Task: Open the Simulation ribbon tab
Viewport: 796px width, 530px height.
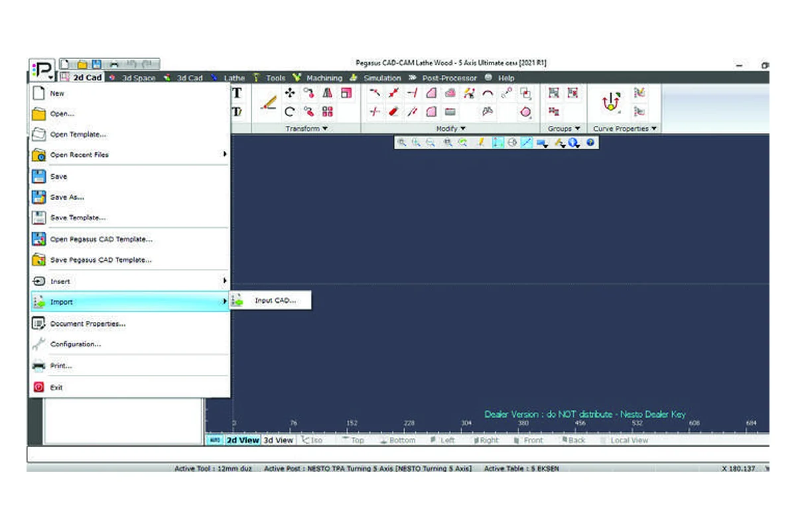Action: [x=377, y=78]
